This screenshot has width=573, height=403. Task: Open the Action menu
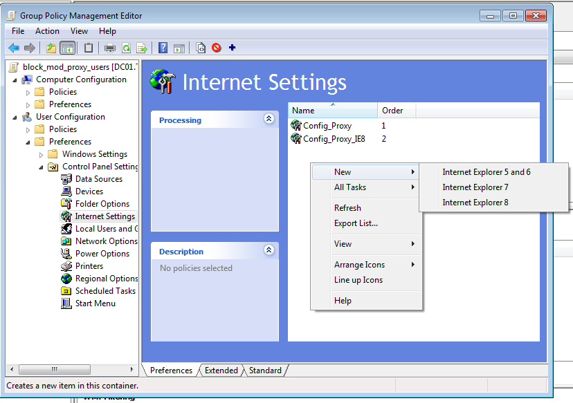[47, 31]
